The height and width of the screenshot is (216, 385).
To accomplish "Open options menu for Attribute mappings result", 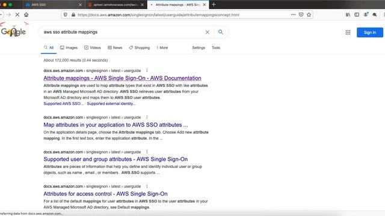I will 147,71.
